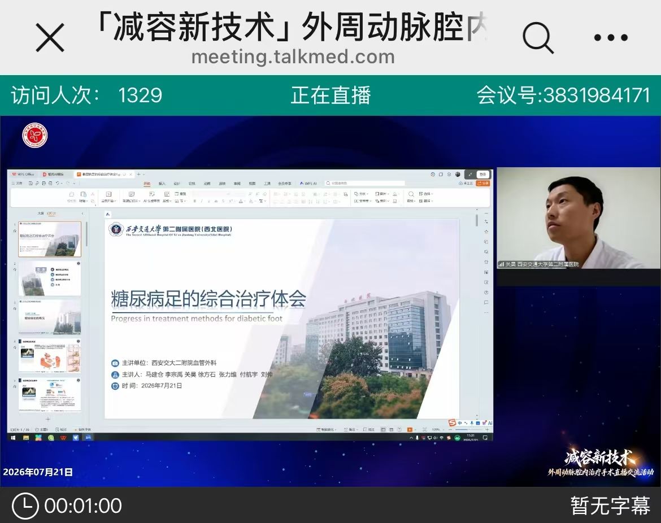The image size is (661, 523).
Task: Start slideshow from 当页开始 icon
Action: [108, 194]
